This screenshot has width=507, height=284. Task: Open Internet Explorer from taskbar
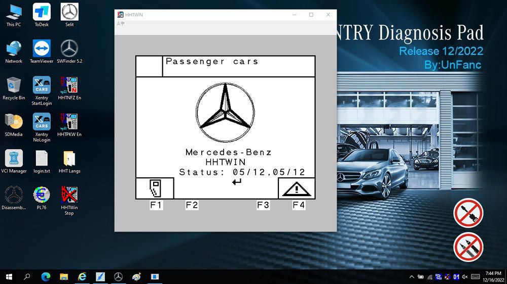click(x=82, y=277)
